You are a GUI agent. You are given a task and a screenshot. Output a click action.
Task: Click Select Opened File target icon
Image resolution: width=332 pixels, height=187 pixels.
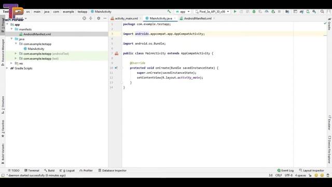click(84, 19)
